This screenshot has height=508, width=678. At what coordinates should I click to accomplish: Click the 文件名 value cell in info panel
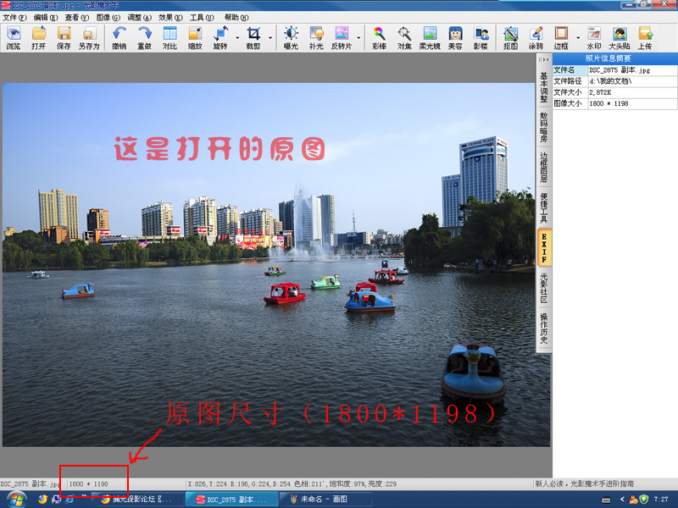631,70
